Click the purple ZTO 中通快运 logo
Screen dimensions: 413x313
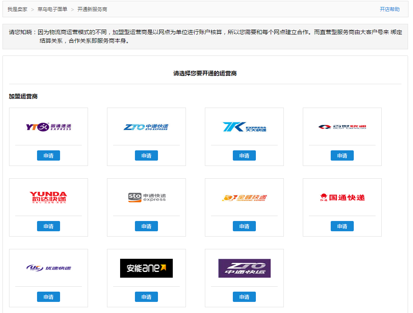[244, 268]
